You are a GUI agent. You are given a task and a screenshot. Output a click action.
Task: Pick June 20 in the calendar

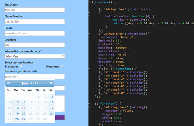pyautogui.click(x=23, y=114)
